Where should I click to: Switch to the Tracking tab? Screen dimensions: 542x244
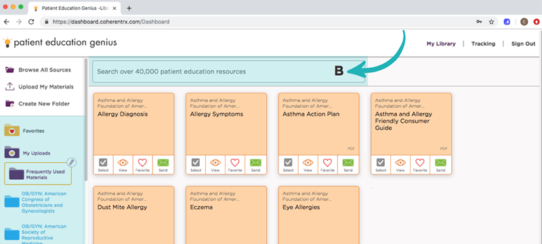point(483,44)
